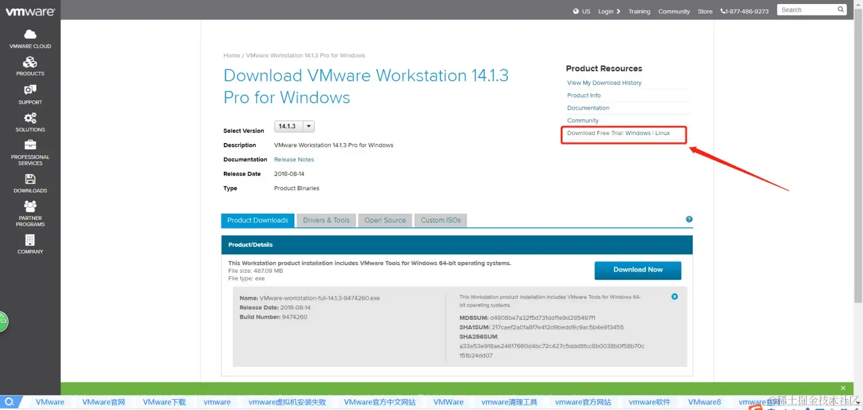Go to Home in the breadcrumb
Viewport: 863px width, 410px height.
231,56
